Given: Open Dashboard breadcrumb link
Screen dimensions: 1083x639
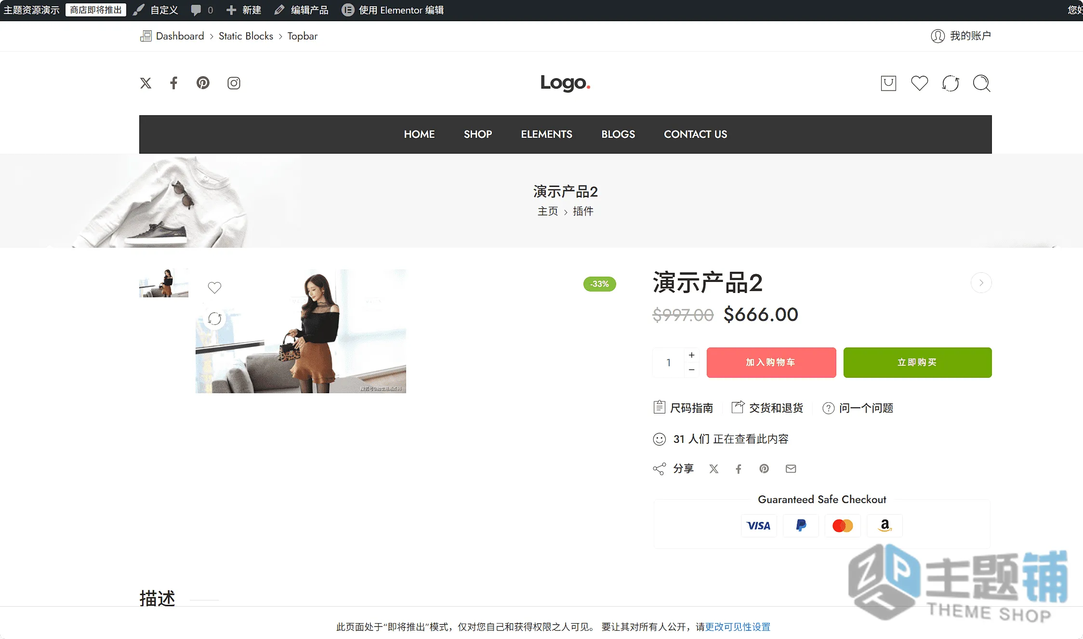Looking at the screenshot, I should coord(180,36).
